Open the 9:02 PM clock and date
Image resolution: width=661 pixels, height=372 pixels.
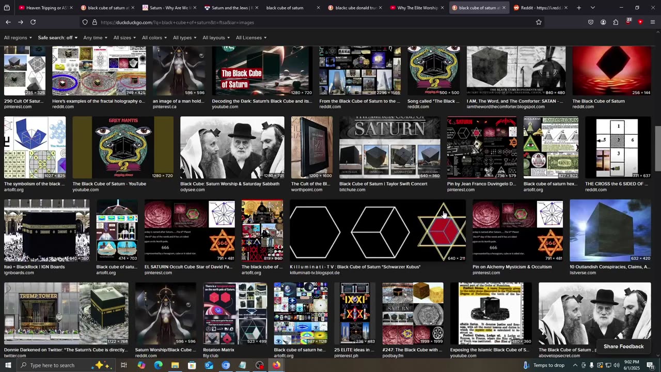(x=631, y=365)
